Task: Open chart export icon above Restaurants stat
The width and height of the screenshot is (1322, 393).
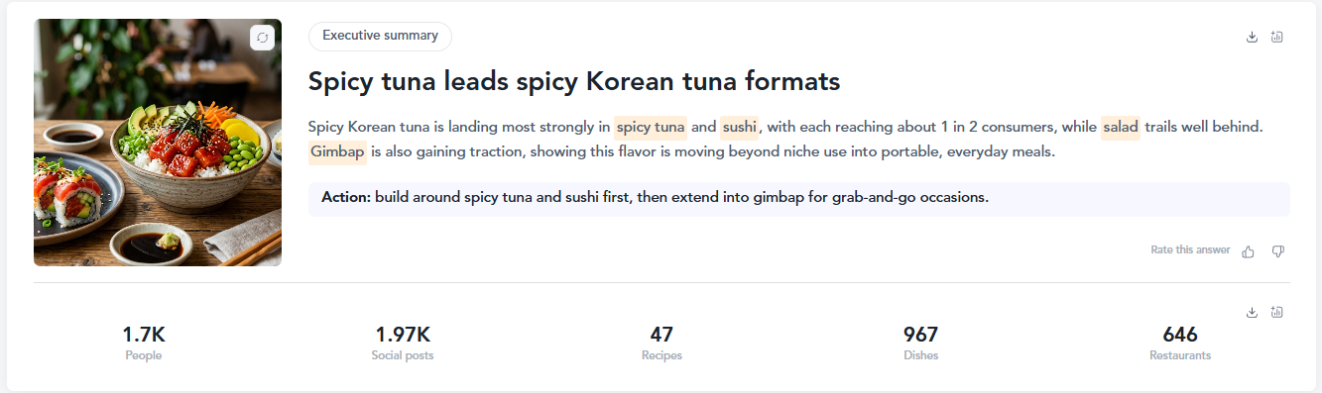Action: point(1276,312)
